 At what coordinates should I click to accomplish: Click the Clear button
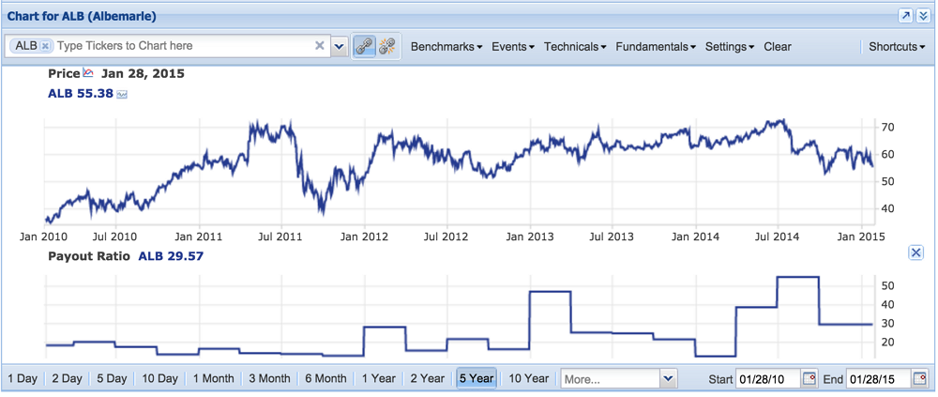coord(777,47)
